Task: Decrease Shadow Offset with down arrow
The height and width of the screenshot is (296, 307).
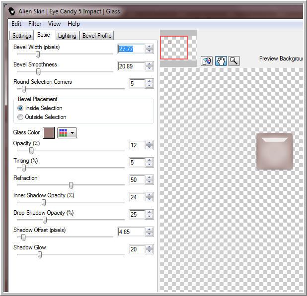Action: (x=150, y=234)
